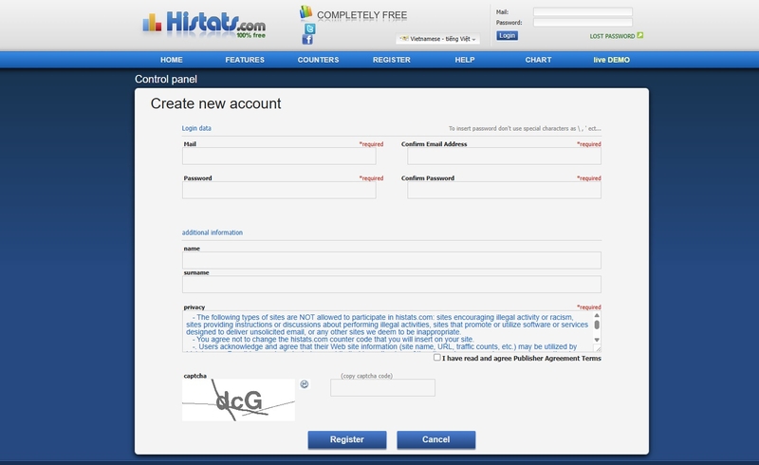Open the COUNTERS menu item
Screen dimensions: 759x465
pyautogui.click(x=318, y=60)
